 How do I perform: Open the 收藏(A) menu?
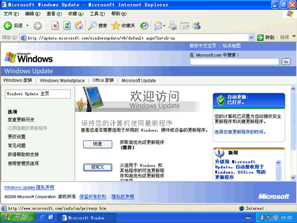tap(76, 14)
